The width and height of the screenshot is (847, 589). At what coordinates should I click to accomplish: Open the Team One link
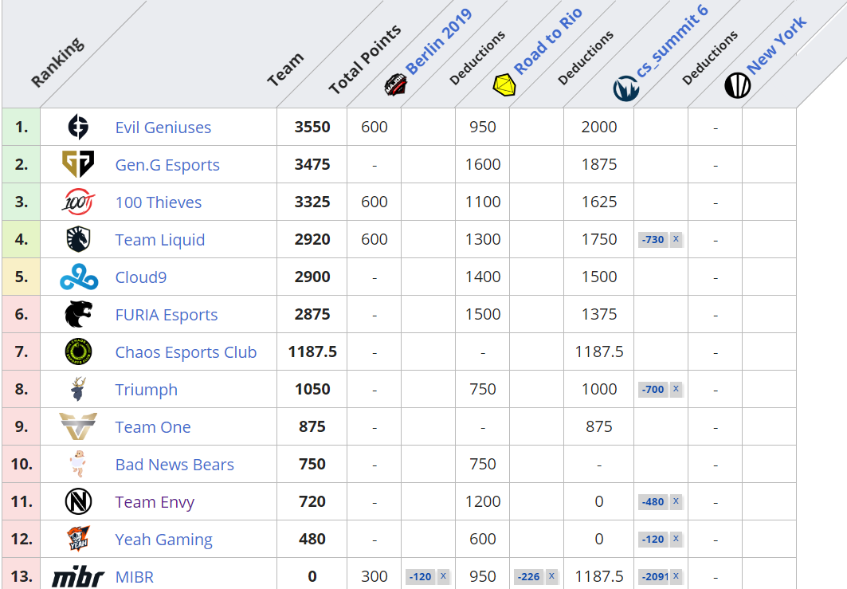tap(153, 427)
